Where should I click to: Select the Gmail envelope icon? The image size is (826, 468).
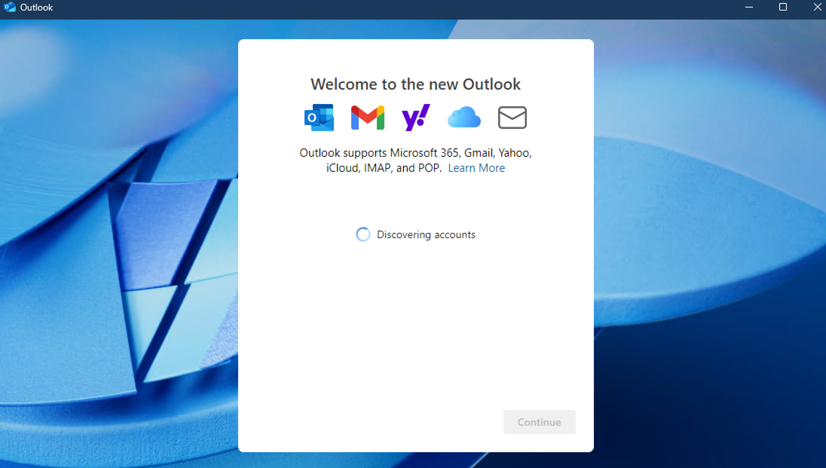point(368,118)
